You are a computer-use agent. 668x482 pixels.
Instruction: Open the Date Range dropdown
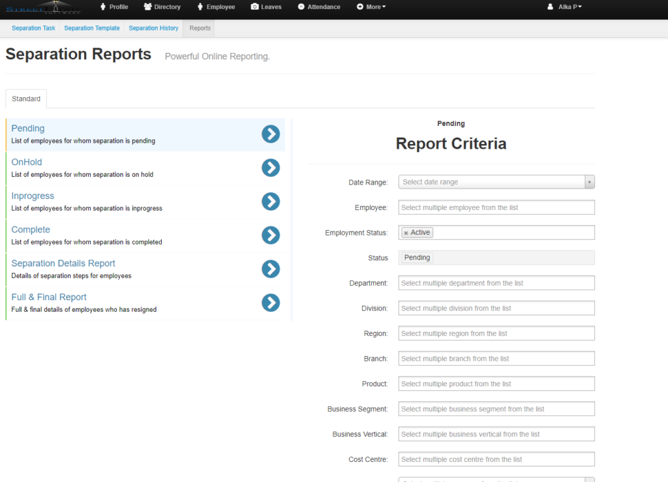496,181
